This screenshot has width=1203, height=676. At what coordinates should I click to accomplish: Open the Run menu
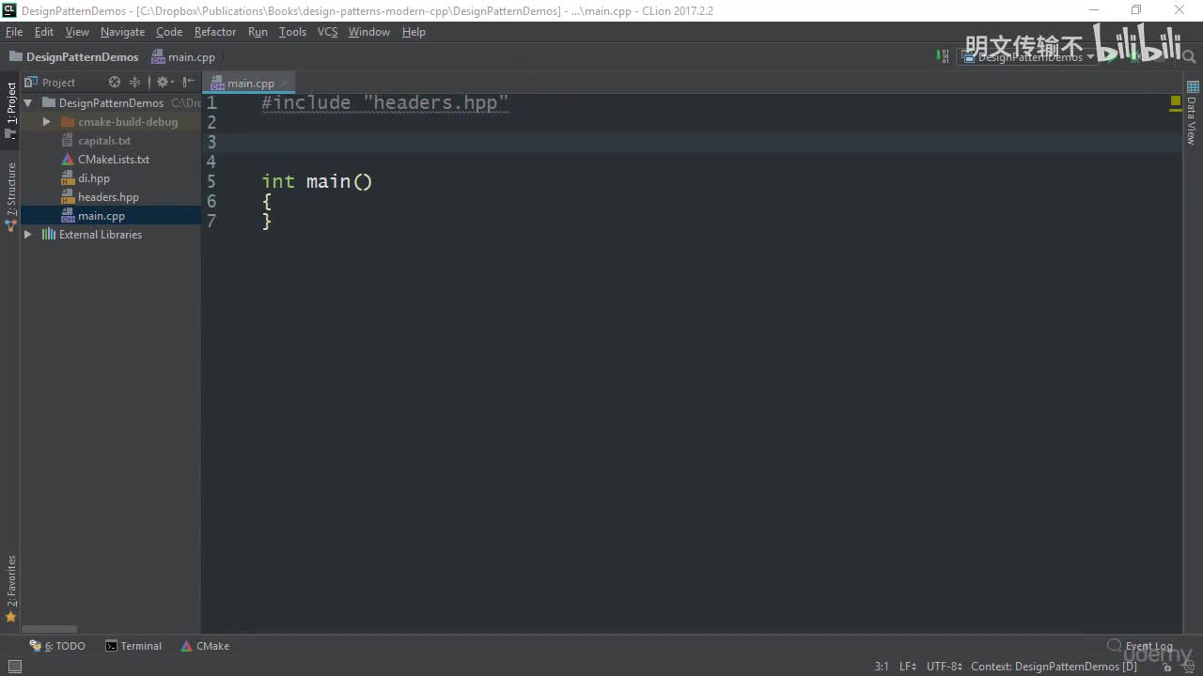coord(258,32)
